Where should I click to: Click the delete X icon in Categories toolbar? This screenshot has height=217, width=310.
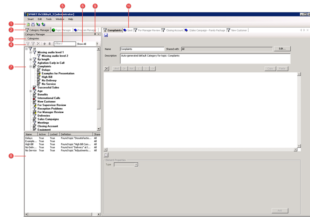pos(38,44)
